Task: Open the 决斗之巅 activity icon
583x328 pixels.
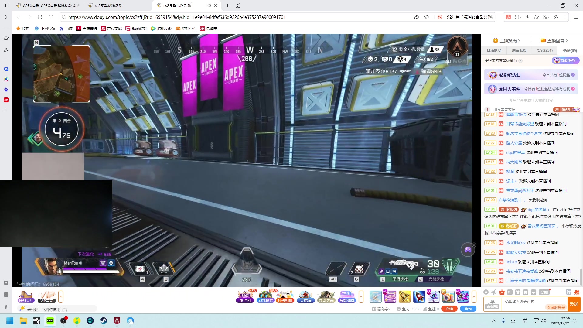Action: [326, 297]
